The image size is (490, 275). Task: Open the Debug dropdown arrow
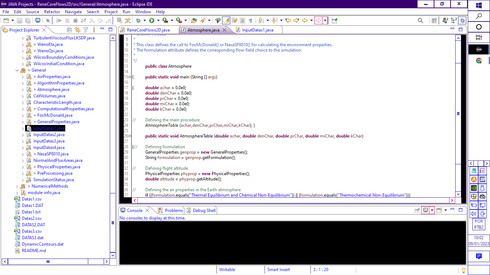[x=145, y=20]
